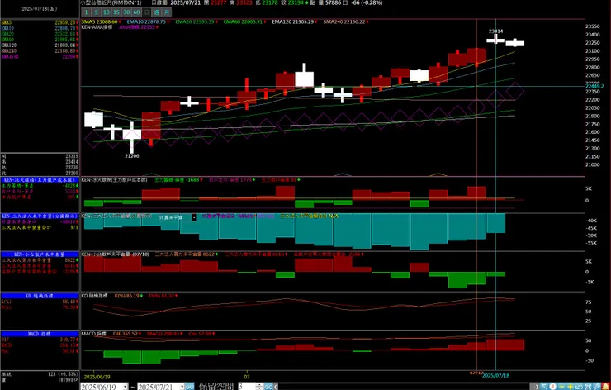Click the 21206 low price label

coord(132,156)
